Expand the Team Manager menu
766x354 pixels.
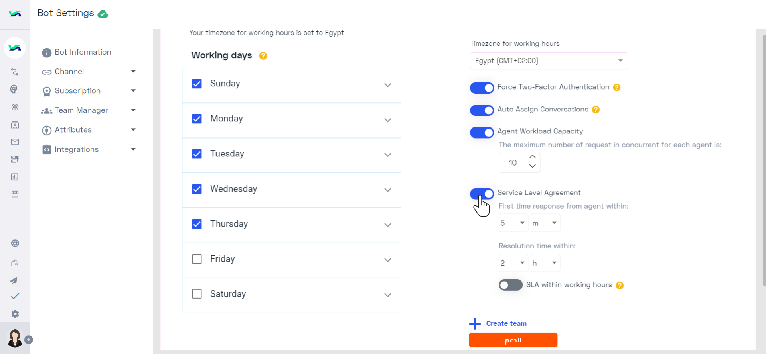pos(89,110)
